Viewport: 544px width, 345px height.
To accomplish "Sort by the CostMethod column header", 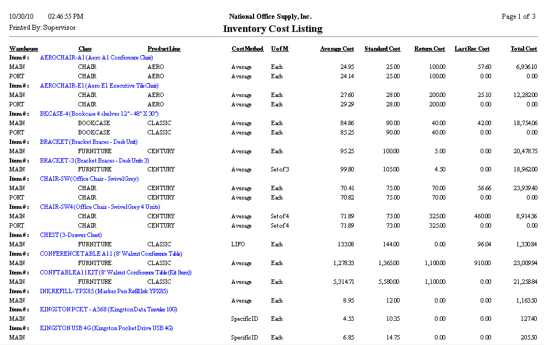I will pyautogui.click(x=247, y=48).
